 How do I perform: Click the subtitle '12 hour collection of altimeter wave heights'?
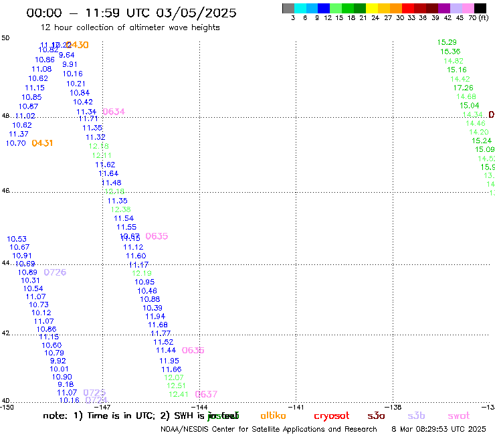point(130,27)
